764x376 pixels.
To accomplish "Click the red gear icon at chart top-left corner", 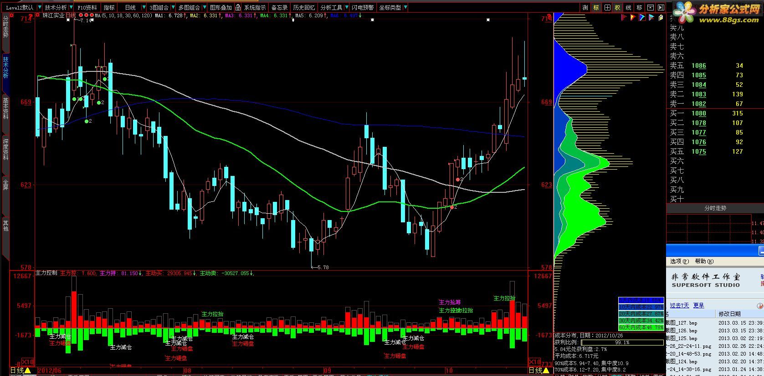I will (x=11, y=15).
